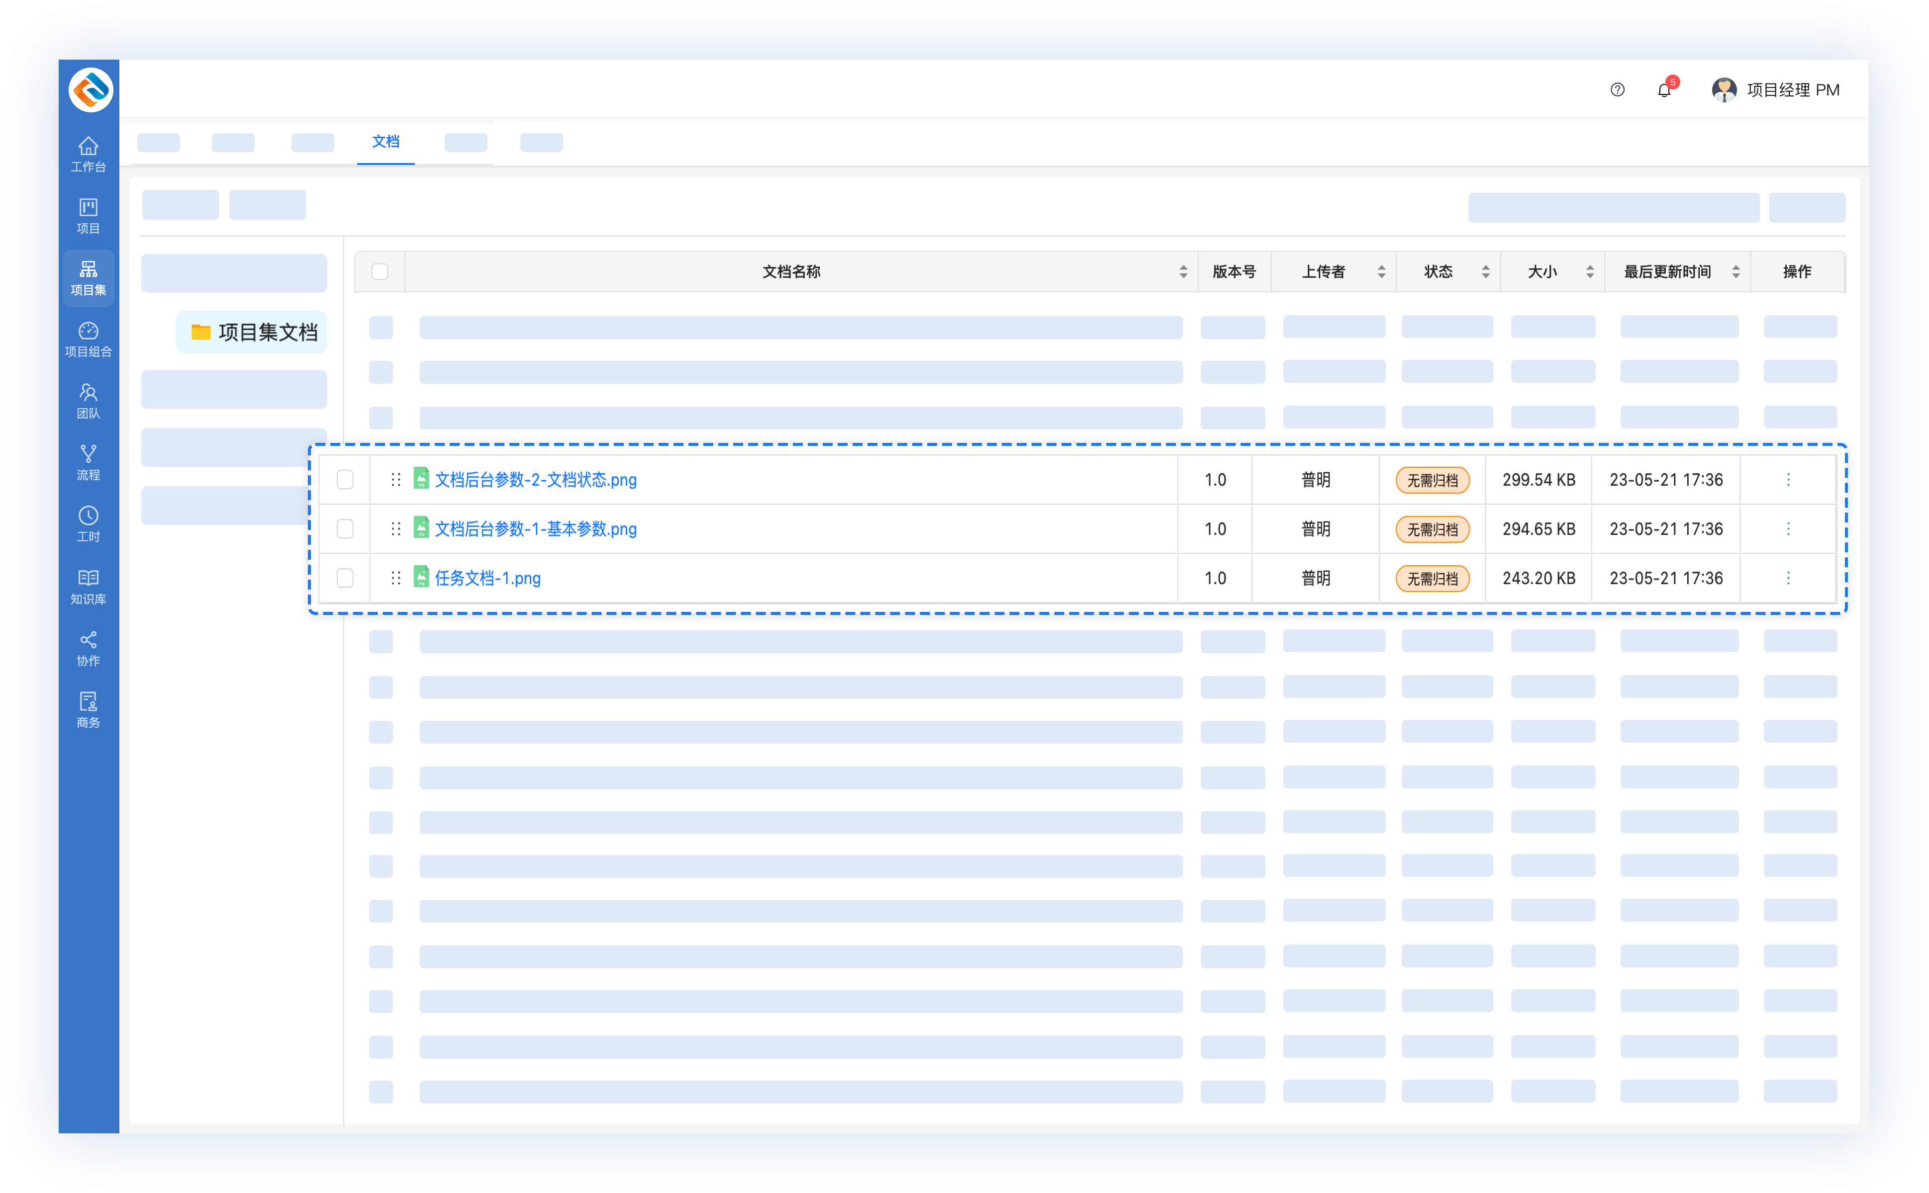Open the help question mark icon
Viewport: 1929px width, 1193px height.
(1617, 90)
